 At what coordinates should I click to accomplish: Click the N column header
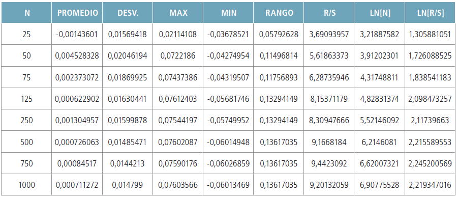point(26,13)
